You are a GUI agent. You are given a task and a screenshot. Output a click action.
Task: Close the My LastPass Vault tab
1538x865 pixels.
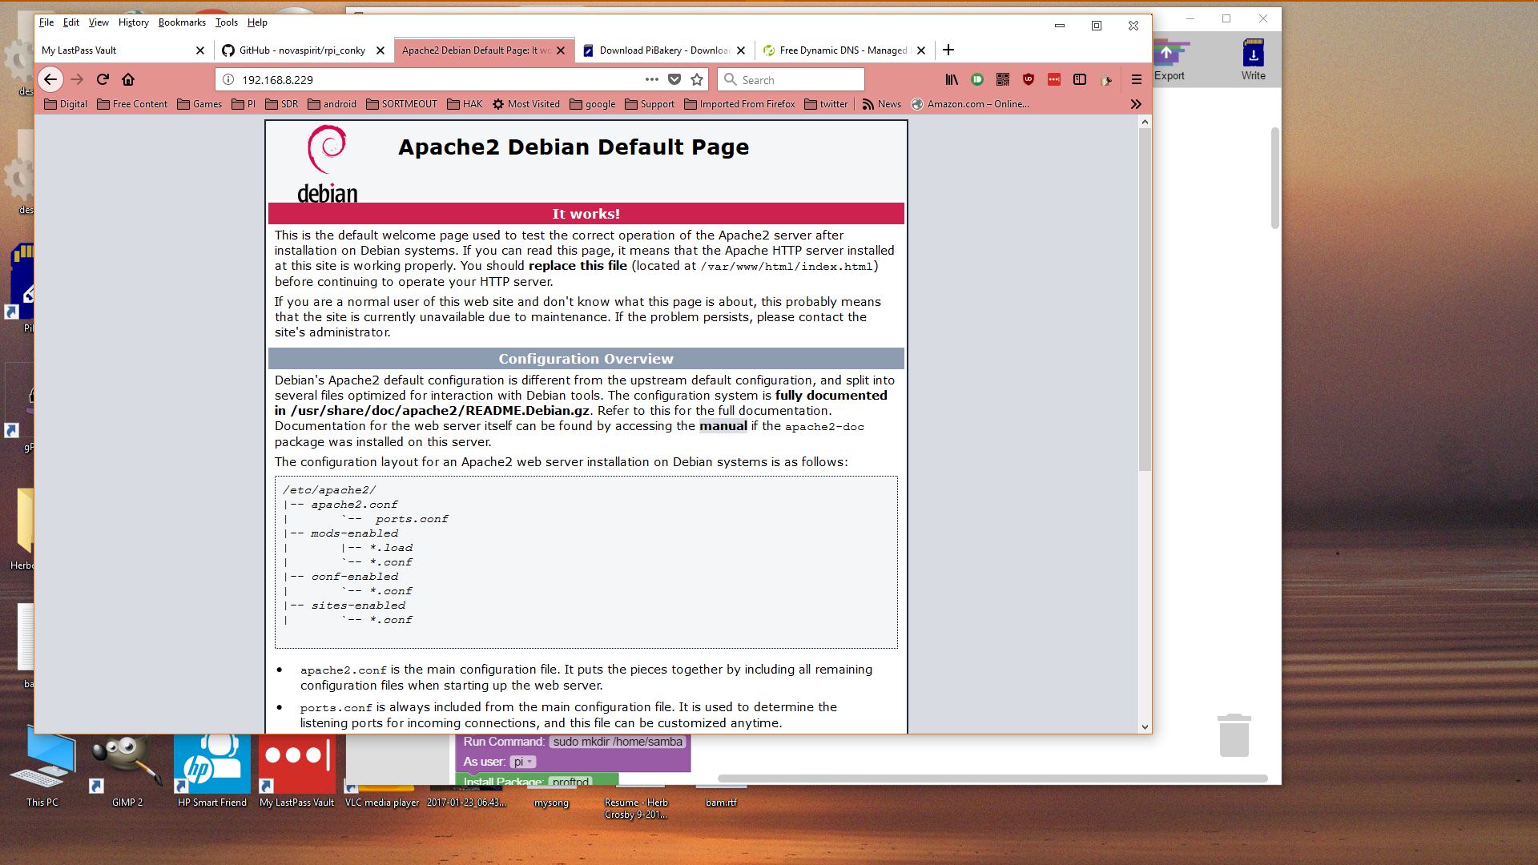pos(200,50)
